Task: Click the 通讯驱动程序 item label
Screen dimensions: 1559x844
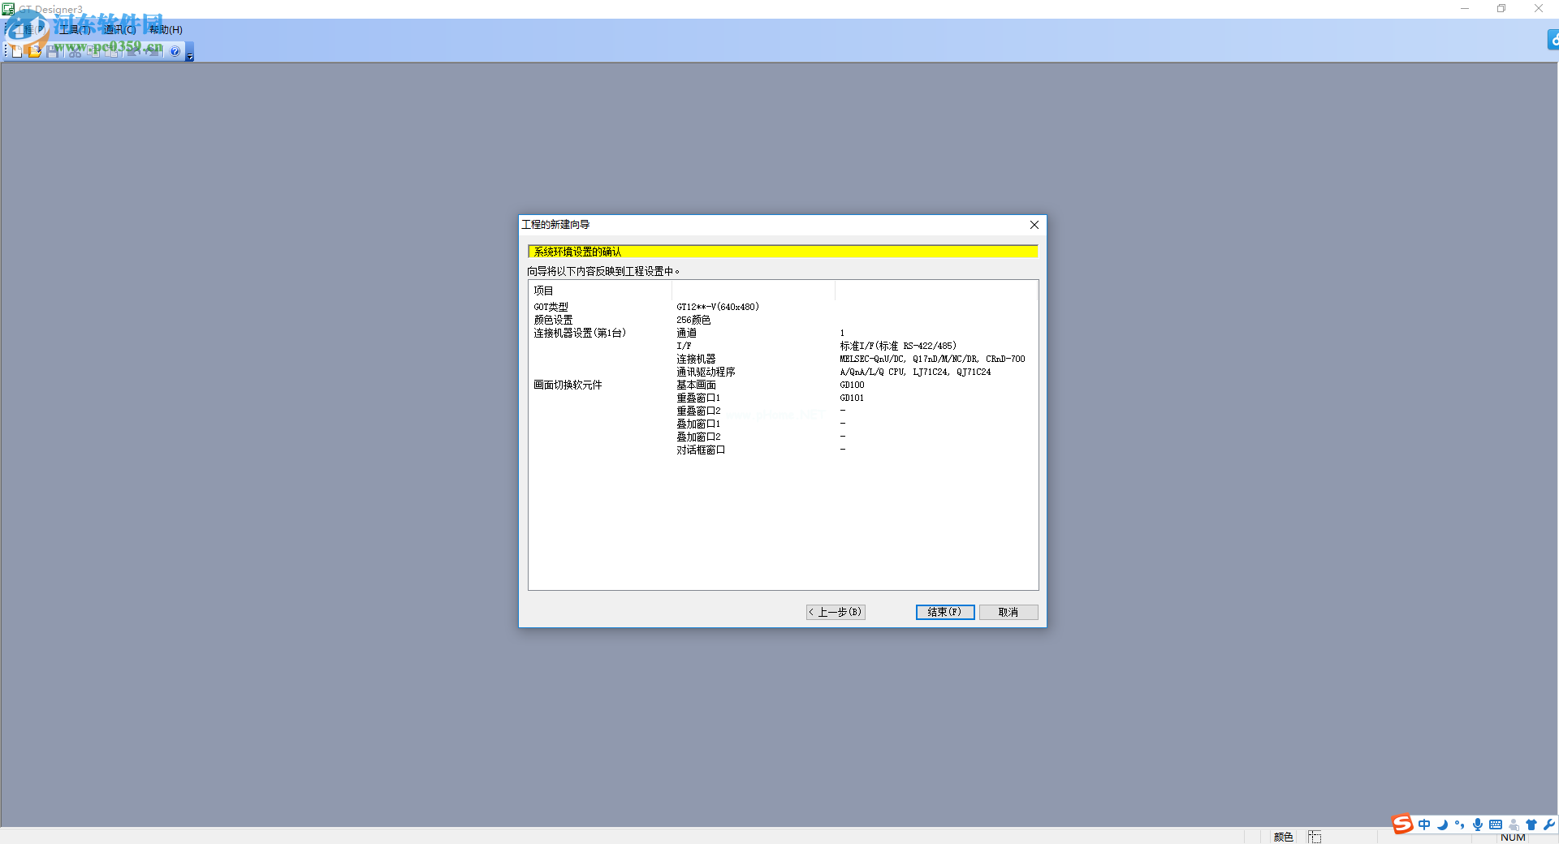Action: click(706, 372)
